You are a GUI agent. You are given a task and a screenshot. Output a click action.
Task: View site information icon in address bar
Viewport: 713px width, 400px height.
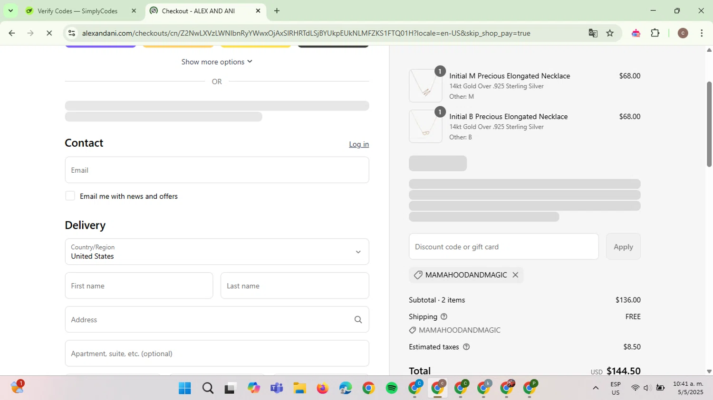pyautogui.click(x=72, y=33)
